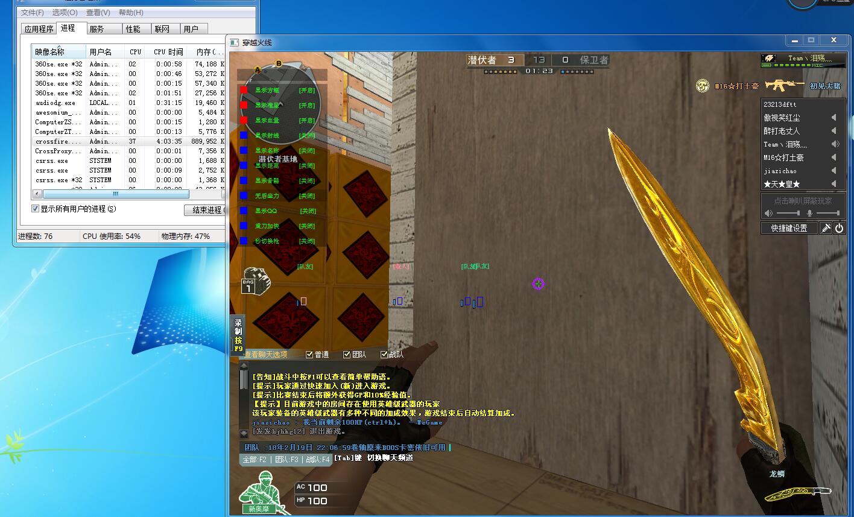Select 团队:F3 chat channel
Image resolution: width=854 pixels, height=517 pixels.
pos(286,460)
